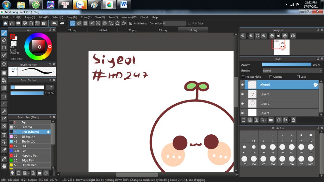The width and height of the screenshot is (324, 182).
Task: Toggle the AntiAliasing checkbox
Action: click(131, 23)
